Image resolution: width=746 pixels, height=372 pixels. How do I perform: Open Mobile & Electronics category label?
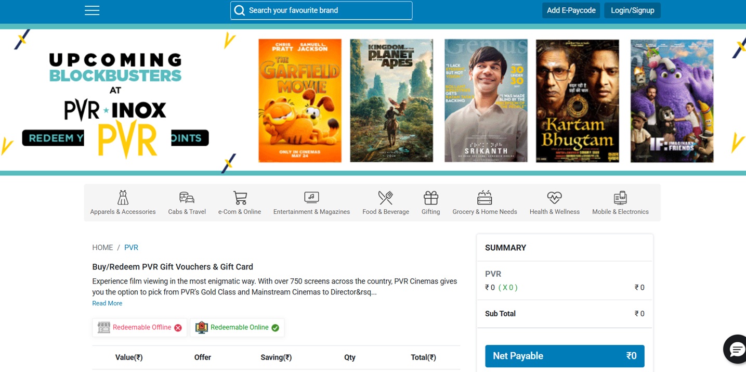click(620, 212)
